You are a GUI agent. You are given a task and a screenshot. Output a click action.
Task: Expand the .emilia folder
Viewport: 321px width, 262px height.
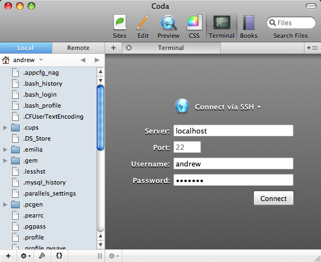pyautogui.click(x=5, y=150)
